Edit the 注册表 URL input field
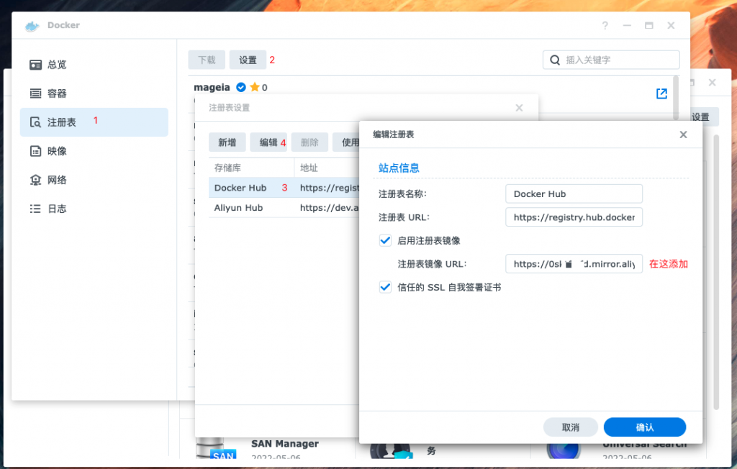737x469 pixels. pyautogui.click(x=574, y=217)
